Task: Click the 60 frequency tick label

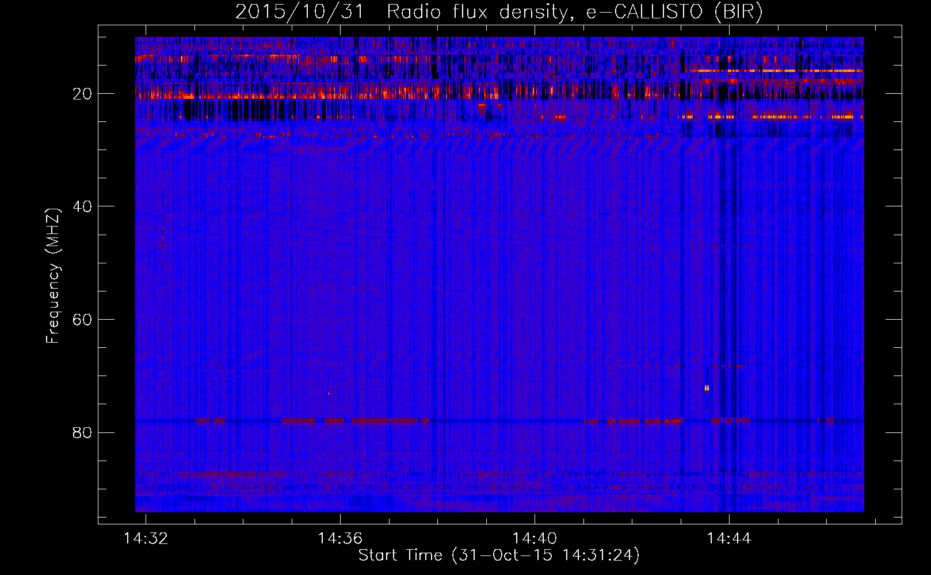Action: [x=83, y=320]
